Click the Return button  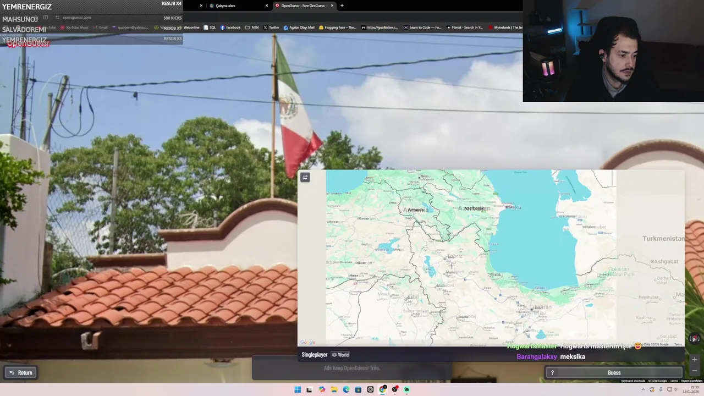click(x=21, y=372)
